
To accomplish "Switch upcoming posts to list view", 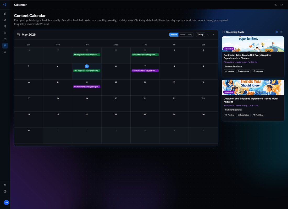I will [x=281, y=32].
